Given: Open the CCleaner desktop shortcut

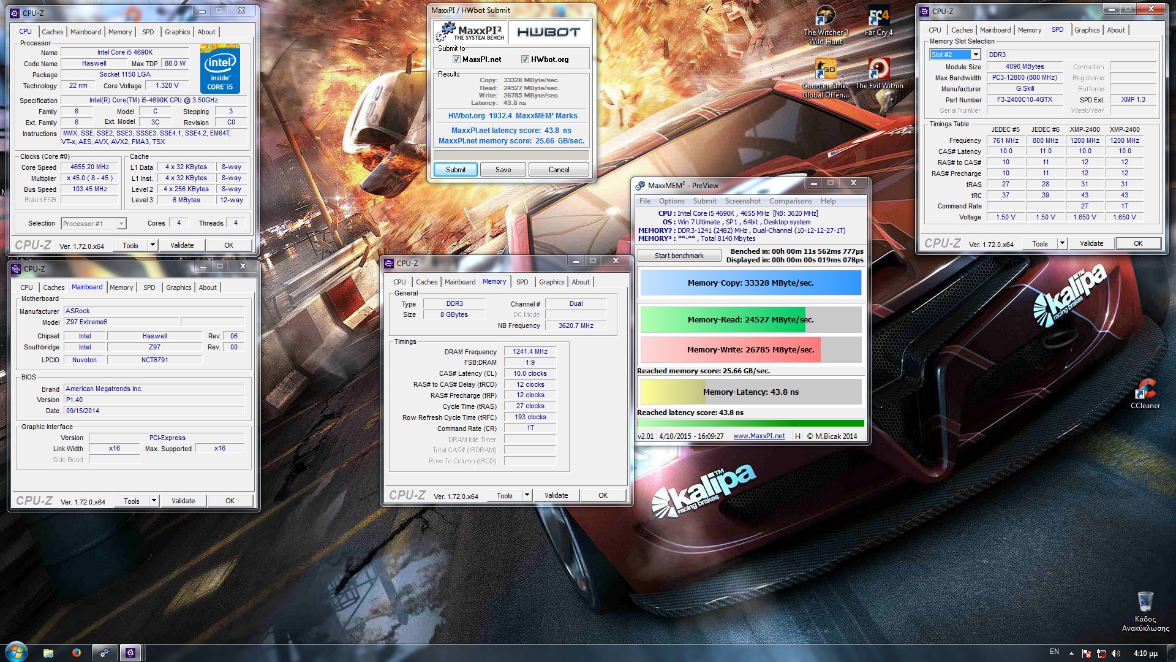Looking at the screenshot, I should [1145, 394].
